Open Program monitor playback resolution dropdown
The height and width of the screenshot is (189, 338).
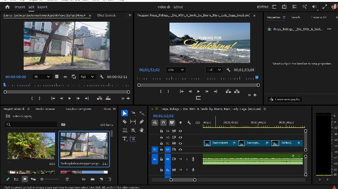[x=214, y=70]
